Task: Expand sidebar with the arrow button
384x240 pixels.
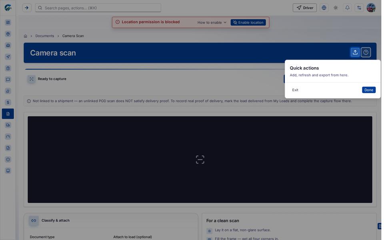Action: click(x=27, y=8)
